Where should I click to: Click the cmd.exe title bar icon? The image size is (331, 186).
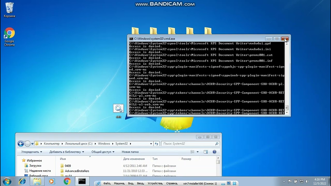pos(131,39)
